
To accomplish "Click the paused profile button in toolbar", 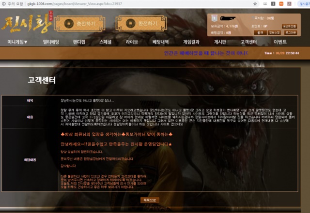I will point(304,4).
